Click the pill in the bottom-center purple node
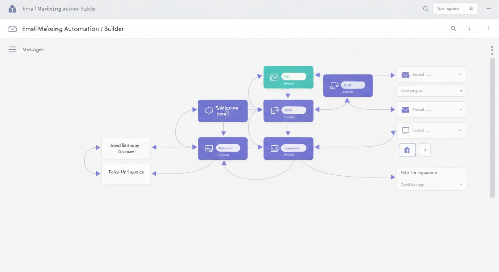The height and width of the screenshot is (272, 499). pos(293,148)
